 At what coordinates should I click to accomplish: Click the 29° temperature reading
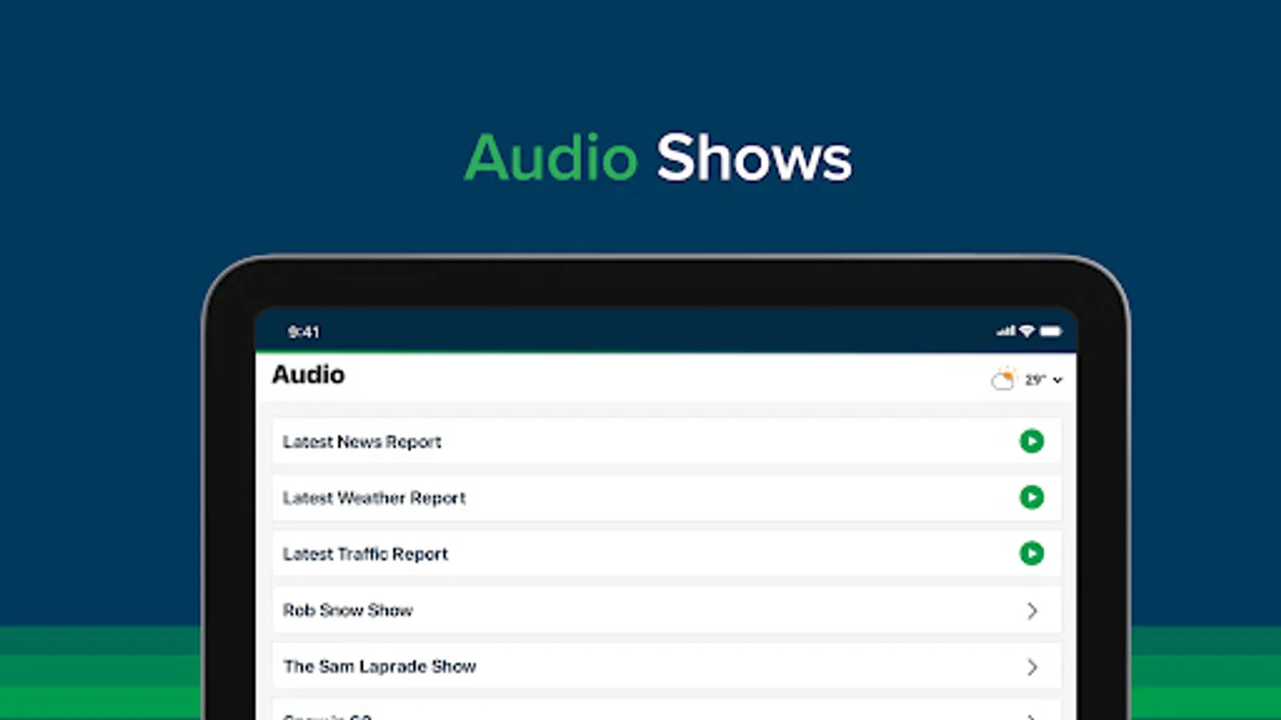tap(1035, 380)
